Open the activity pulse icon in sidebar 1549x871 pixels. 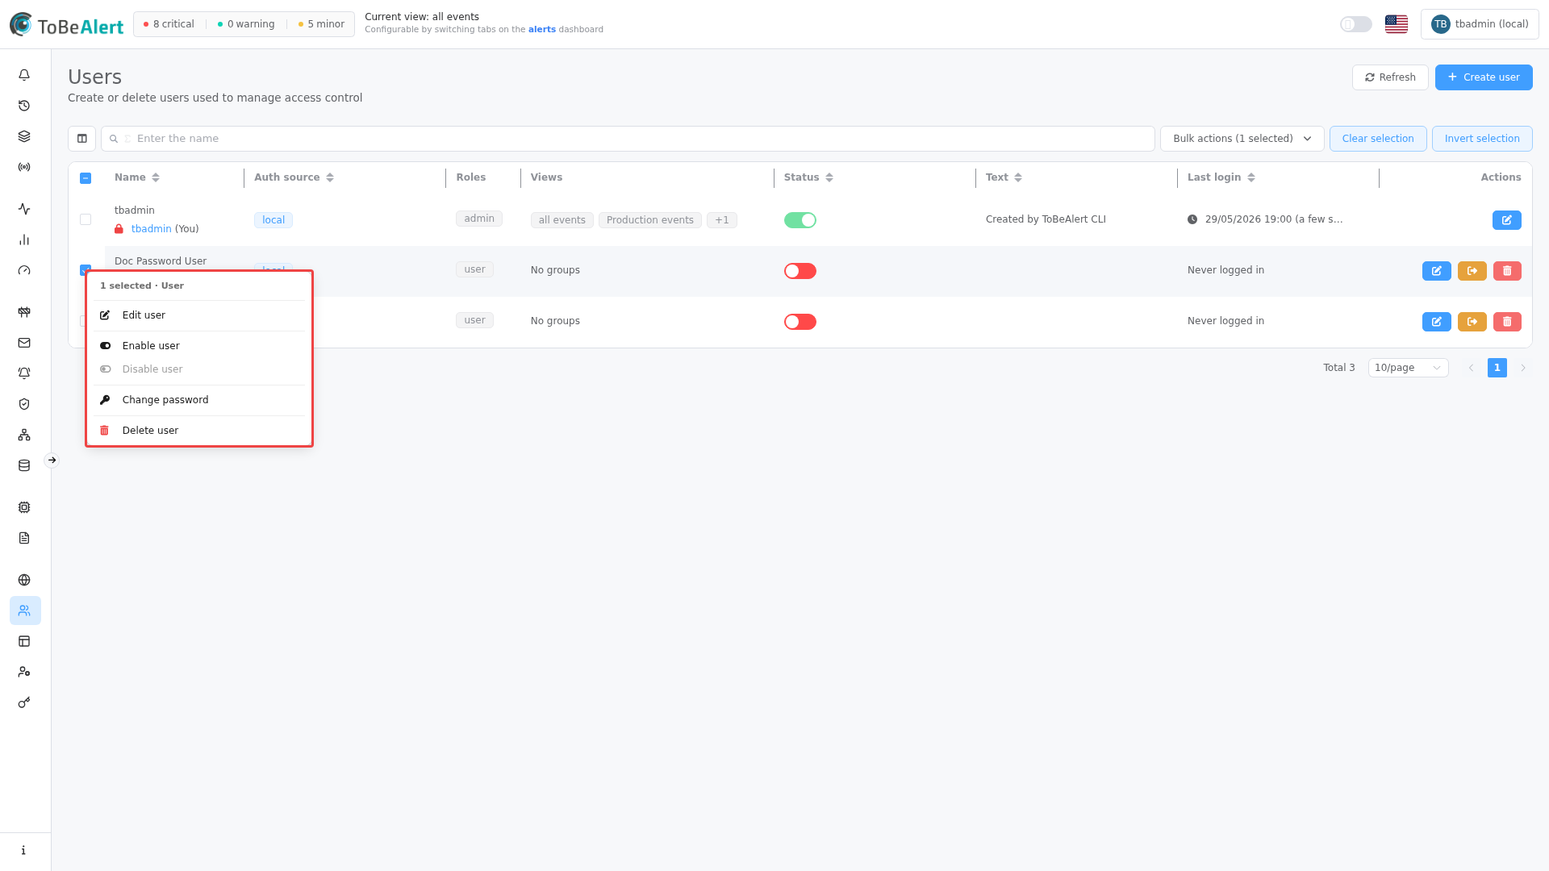(24, 209)
